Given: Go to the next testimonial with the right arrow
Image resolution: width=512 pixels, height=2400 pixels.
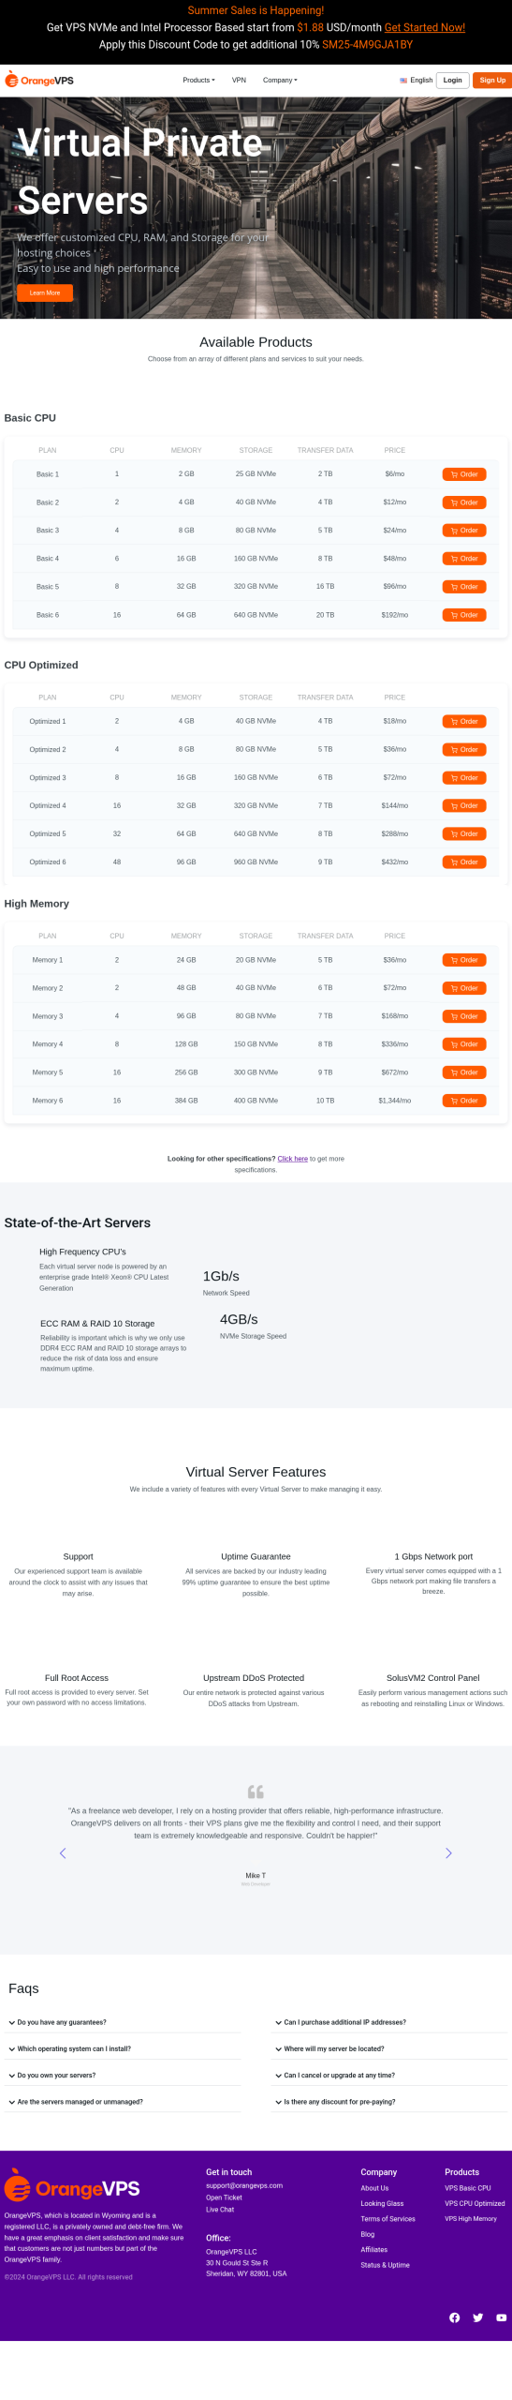Looking at the screenshot, I should click(x=448, y=1853).
